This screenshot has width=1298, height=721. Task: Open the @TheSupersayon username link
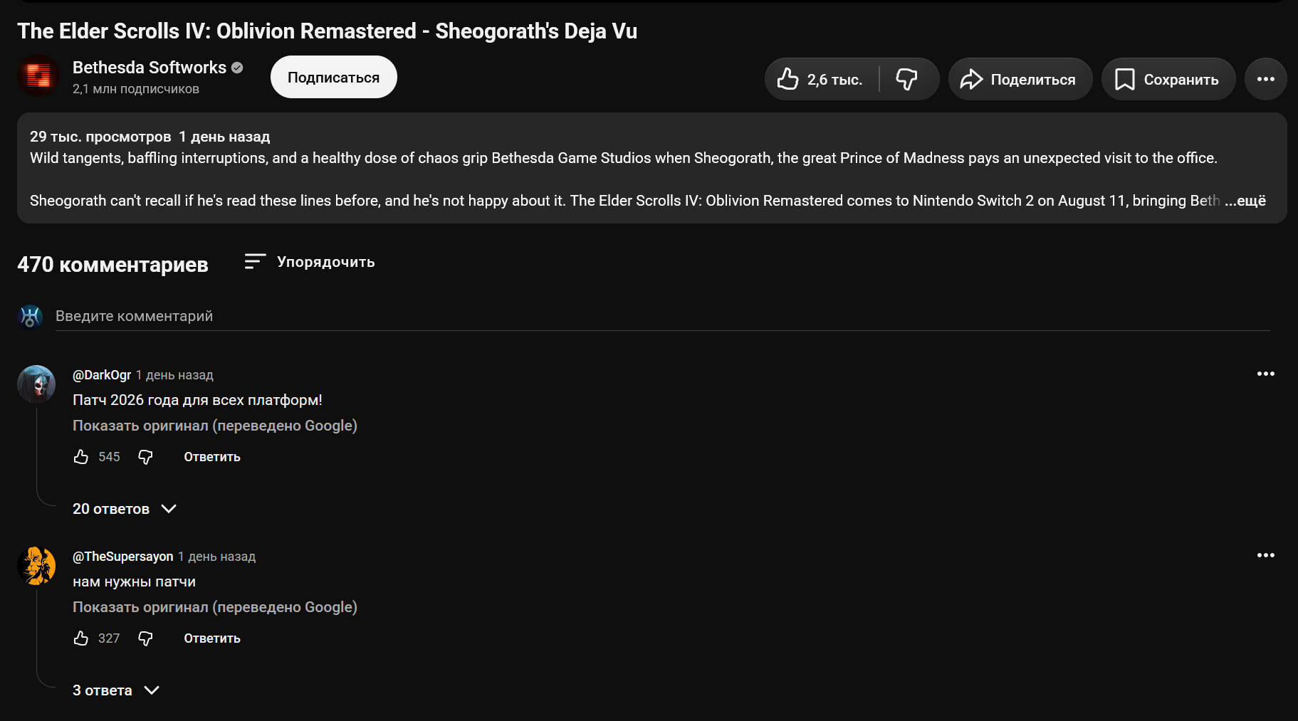click(123, 557)
